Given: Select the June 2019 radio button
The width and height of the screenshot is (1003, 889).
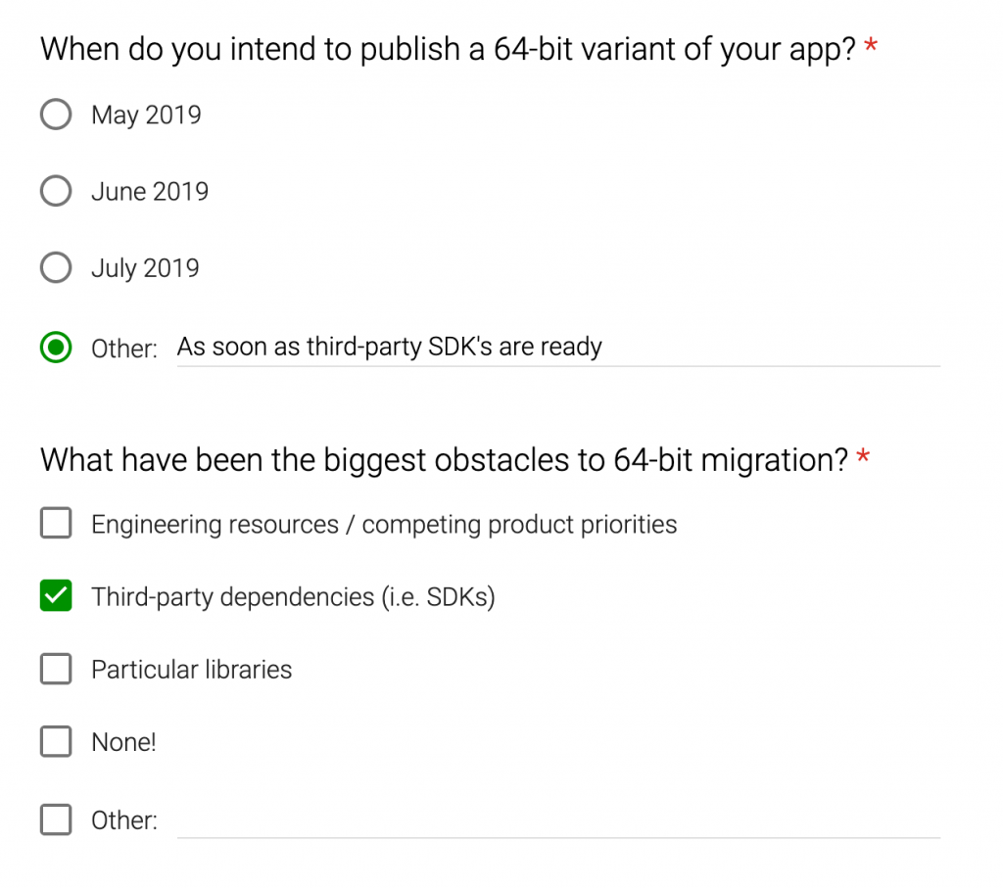Looking at the screenshot, I should 56,191.
